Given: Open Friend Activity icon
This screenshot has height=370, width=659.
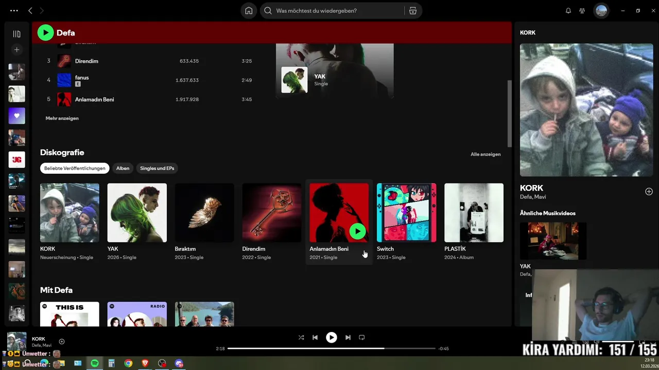Looking at the screenshot, I should click(582, 10).
